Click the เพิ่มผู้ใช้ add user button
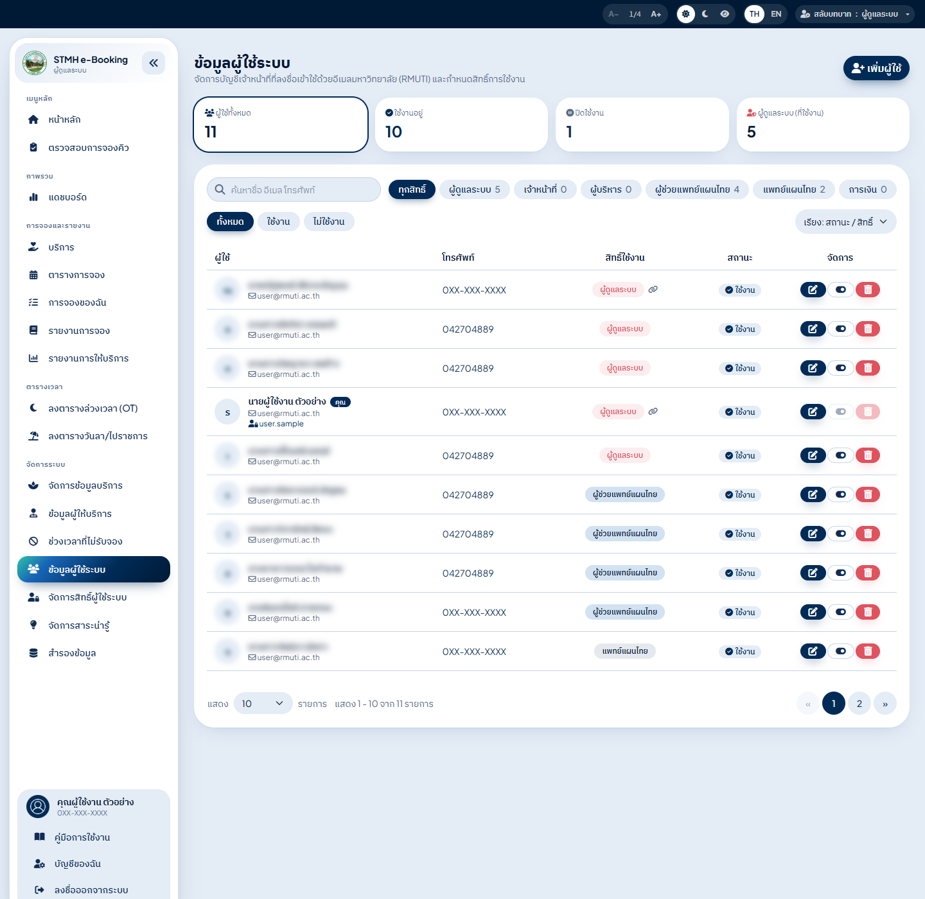 point(876,68)
